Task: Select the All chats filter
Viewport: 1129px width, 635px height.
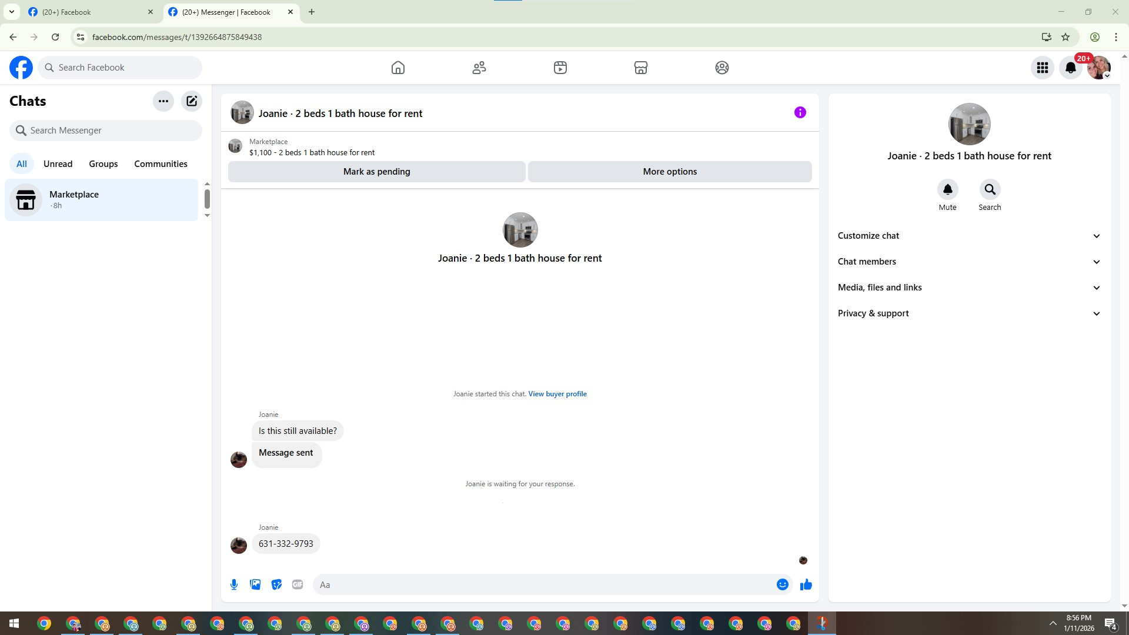Action: coord(22,164)
